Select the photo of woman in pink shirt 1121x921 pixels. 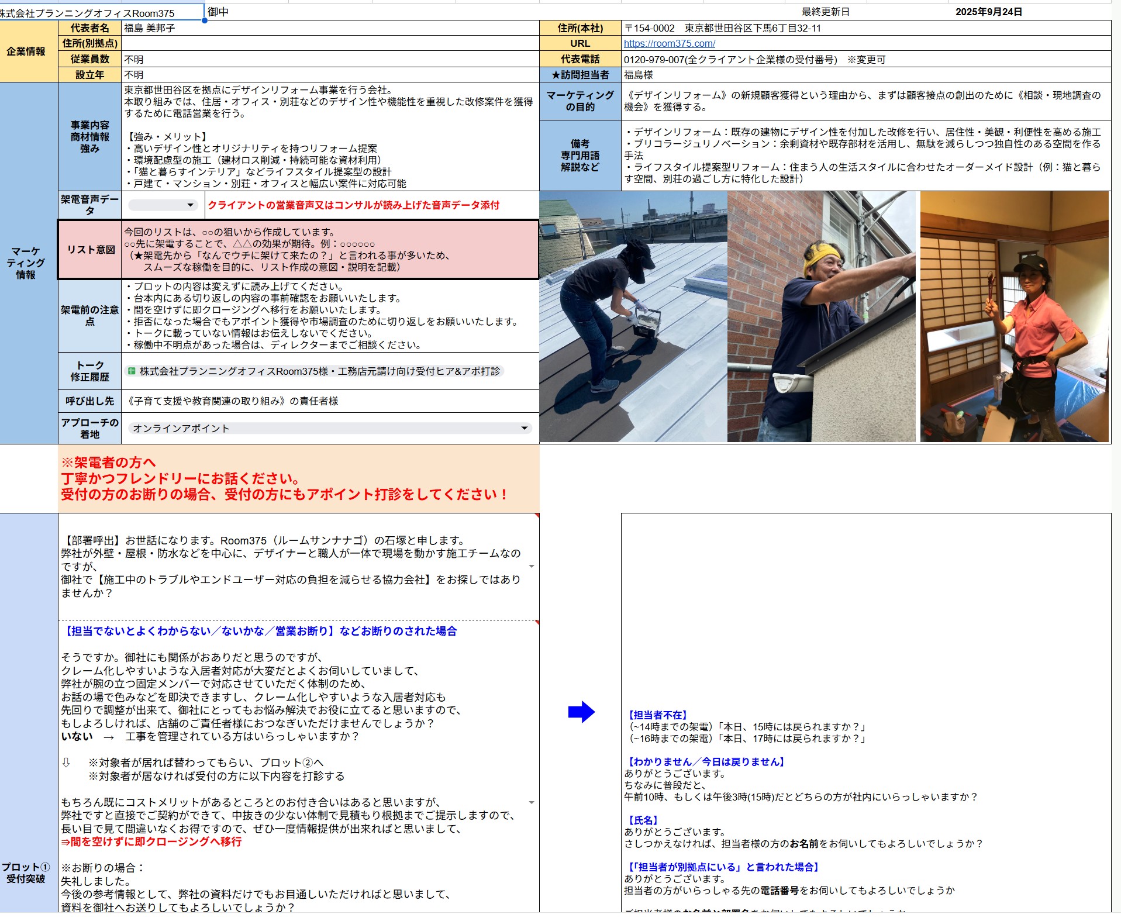1014,316
